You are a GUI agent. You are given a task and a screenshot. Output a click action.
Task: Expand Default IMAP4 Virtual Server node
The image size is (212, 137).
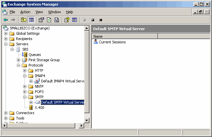(31, 81)
